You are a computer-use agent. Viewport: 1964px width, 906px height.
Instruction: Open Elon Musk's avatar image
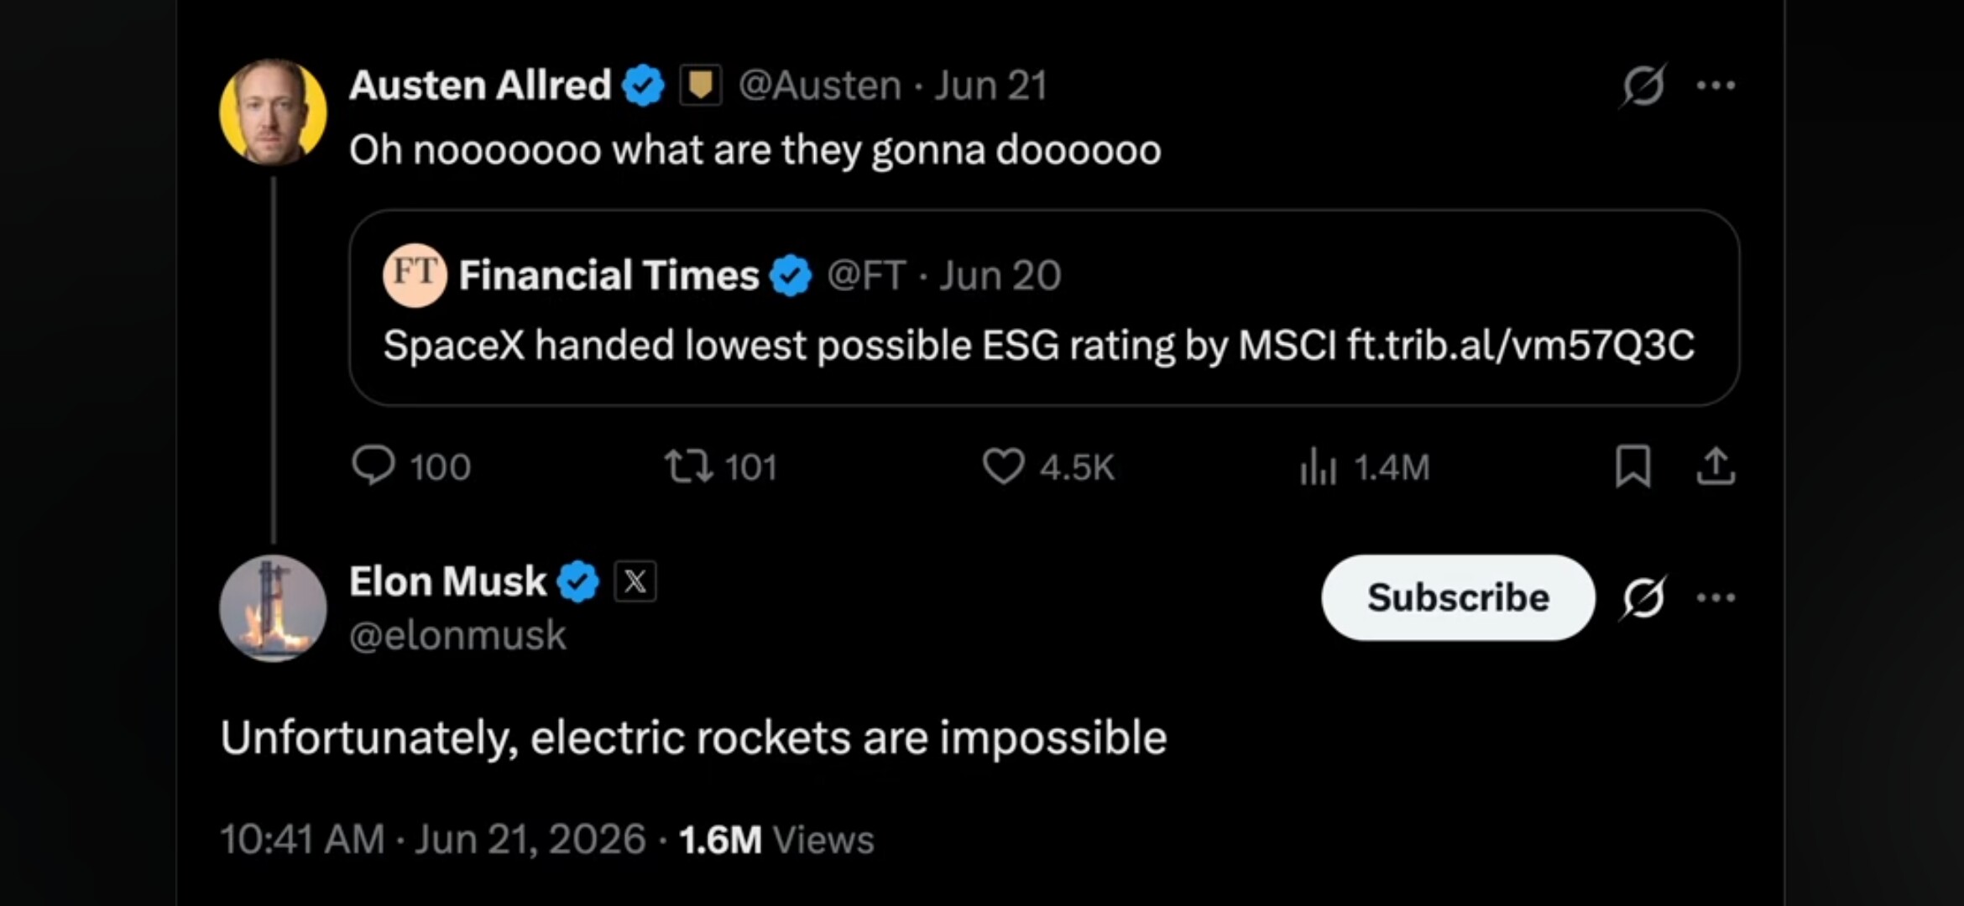tap(273, 608)
